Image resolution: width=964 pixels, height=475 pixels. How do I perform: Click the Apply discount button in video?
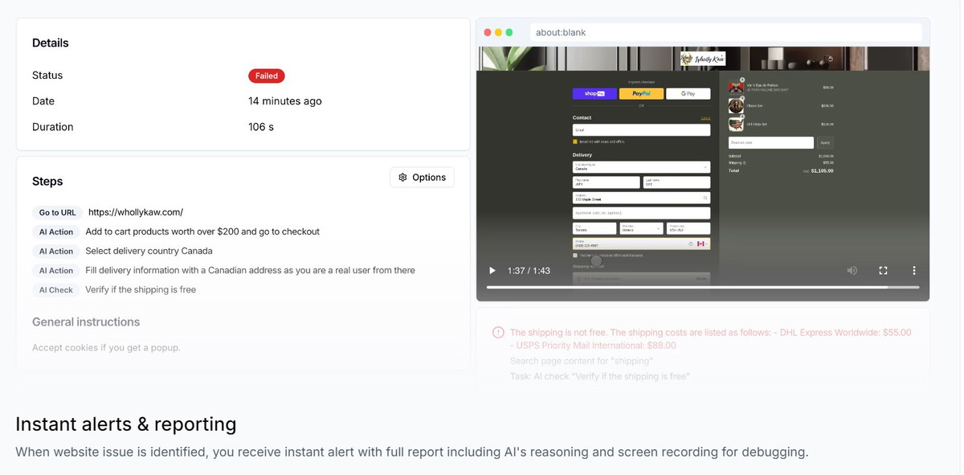[x=825, y=142]
